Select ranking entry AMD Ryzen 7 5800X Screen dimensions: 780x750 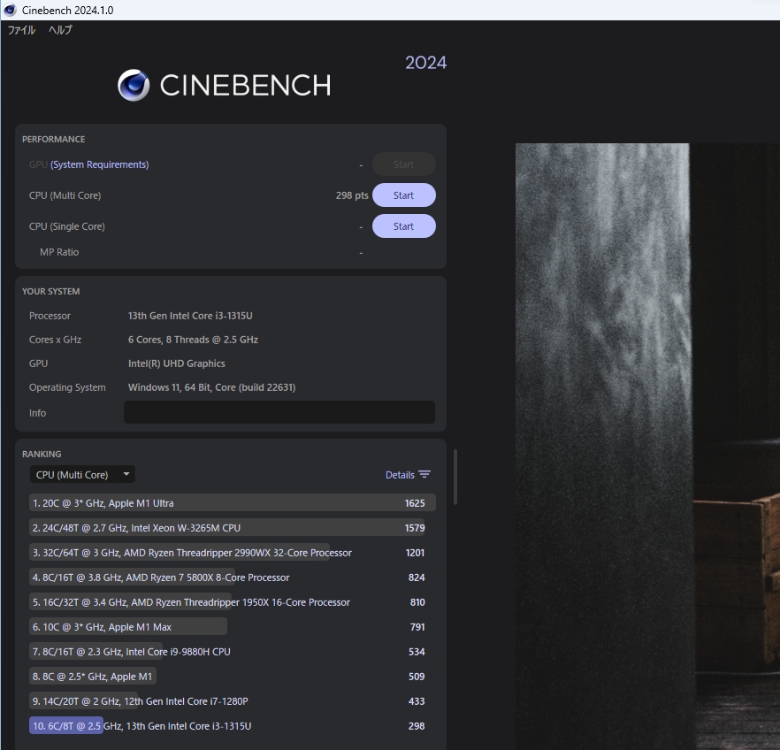tap(233, 578)
